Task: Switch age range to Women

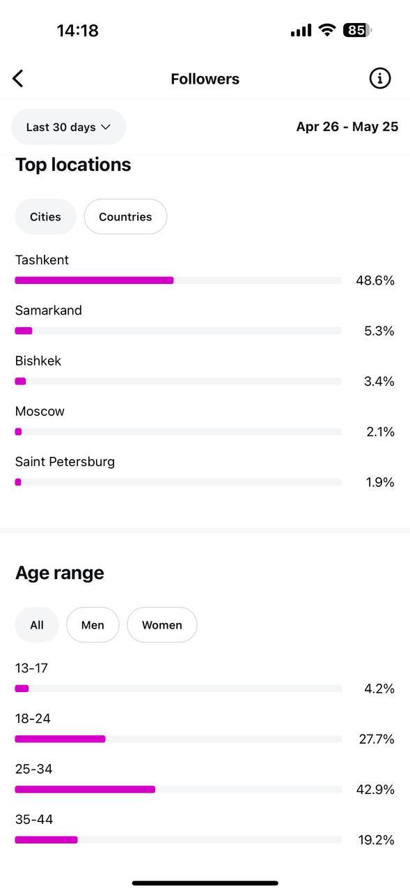Action: (162, 625)
